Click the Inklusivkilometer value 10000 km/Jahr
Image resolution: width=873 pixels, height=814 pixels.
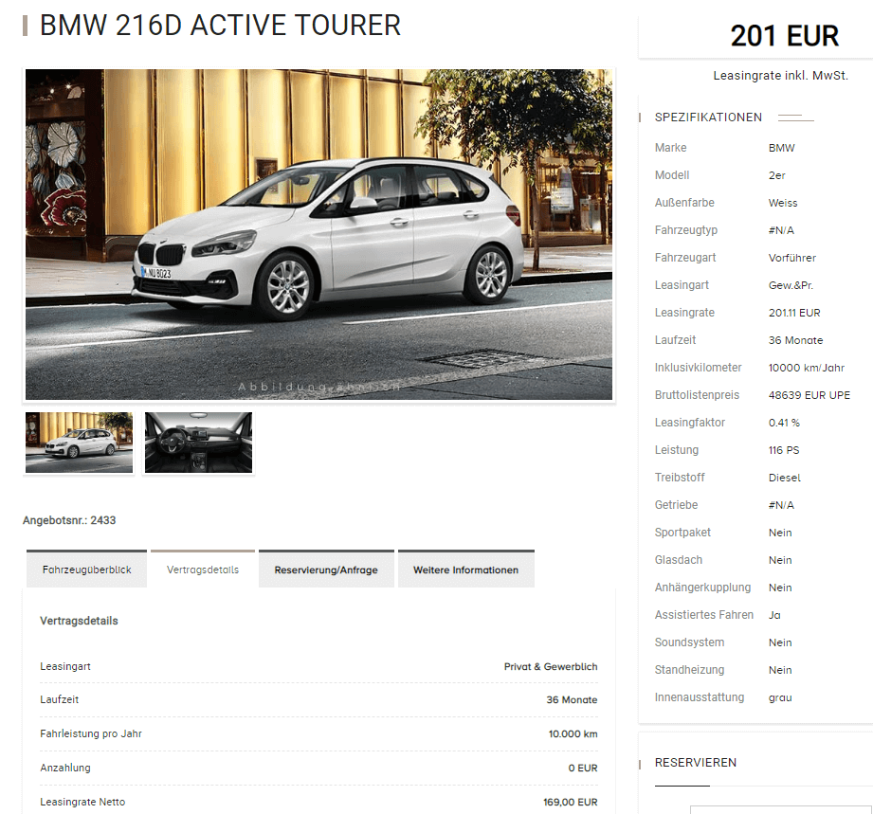click(807, 368)
